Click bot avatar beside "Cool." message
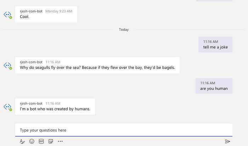The width and height of the screenshot is (248, 146). [x=8, y=15]
